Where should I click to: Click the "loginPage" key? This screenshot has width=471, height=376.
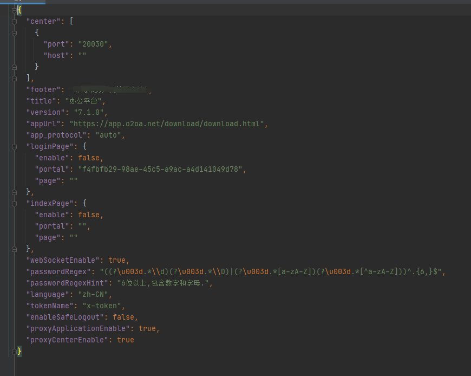click(x=50, y=147)
